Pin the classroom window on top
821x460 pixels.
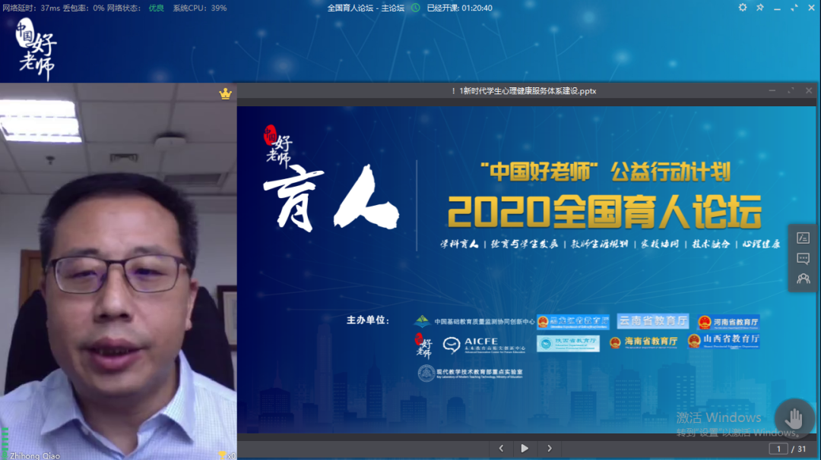759,8
